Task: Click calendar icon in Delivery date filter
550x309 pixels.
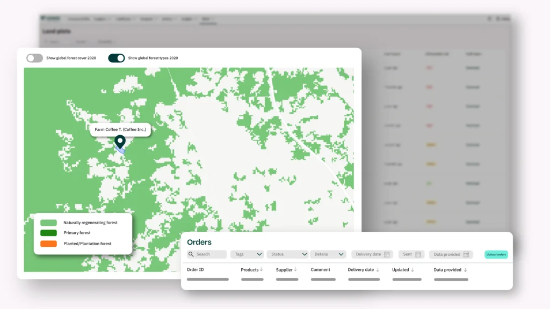Action: 387,254
